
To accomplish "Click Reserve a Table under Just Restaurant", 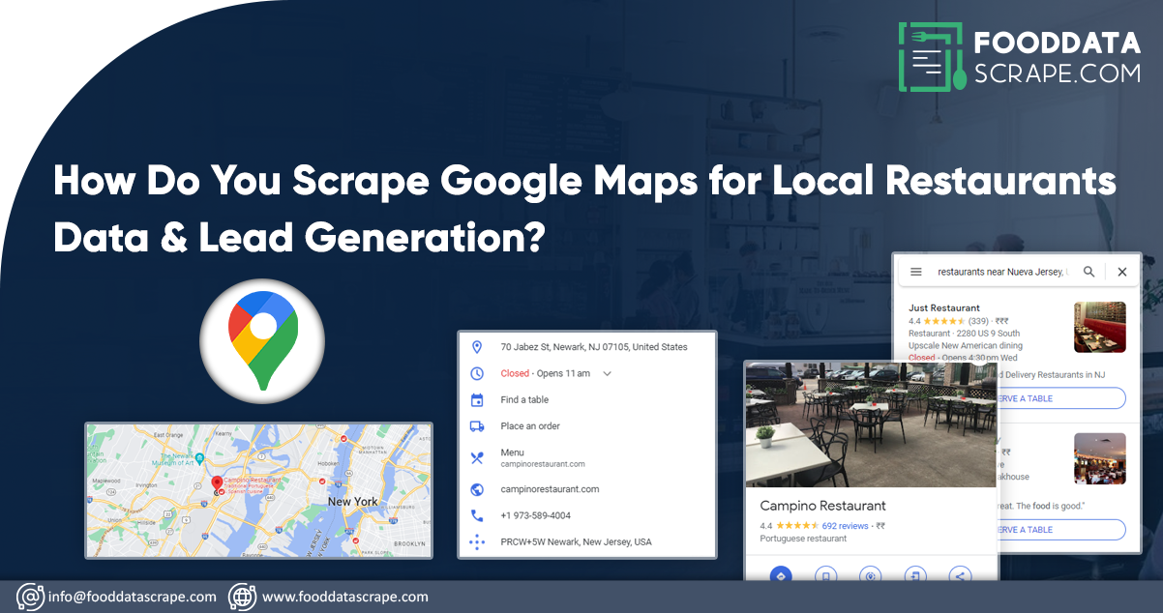I will (1059, 398).
